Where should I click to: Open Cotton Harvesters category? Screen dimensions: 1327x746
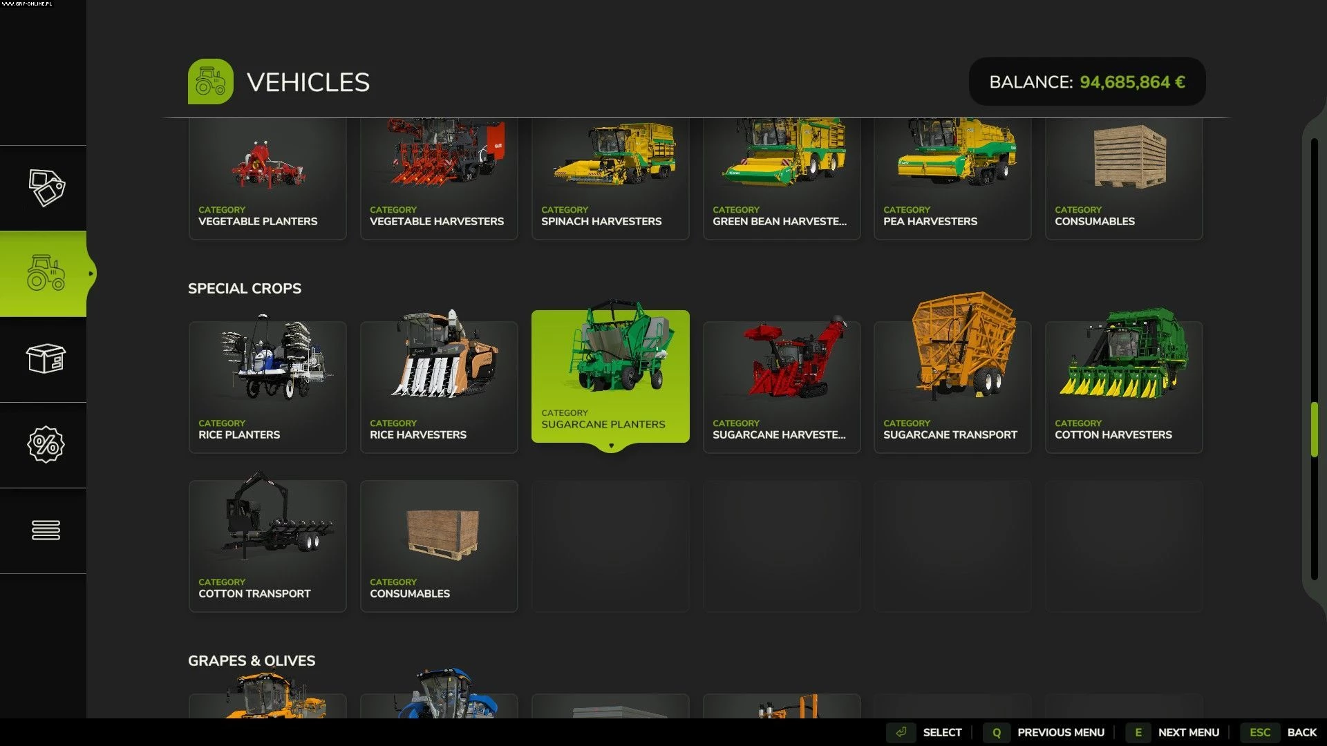click(x=1124, y=387)
